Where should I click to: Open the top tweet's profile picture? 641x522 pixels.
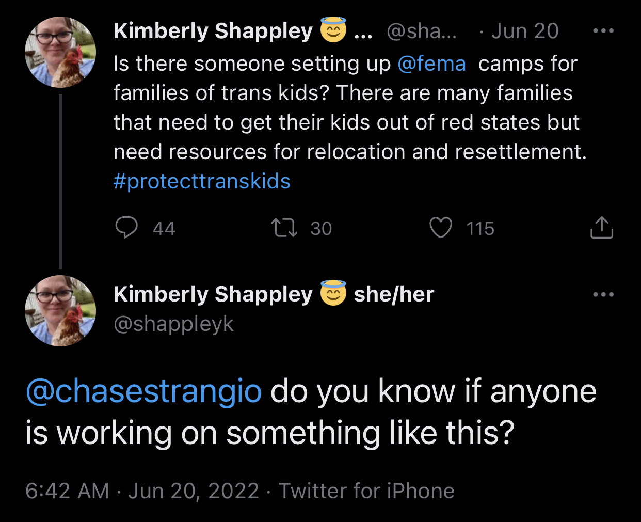(60, 52)
